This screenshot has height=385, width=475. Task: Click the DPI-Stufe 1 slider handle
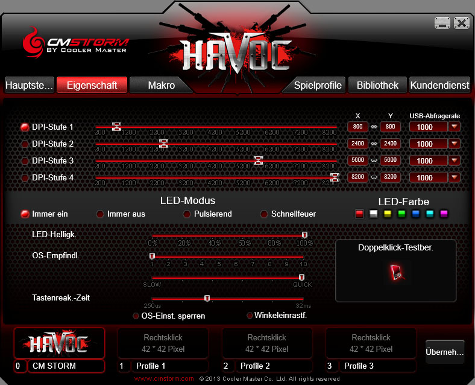point(116,127)
